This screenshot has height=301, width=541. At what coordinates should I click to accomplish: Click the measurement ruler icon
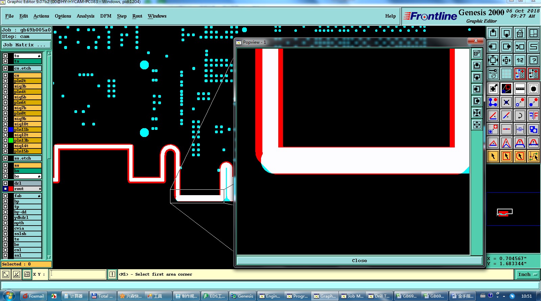point(520,89)
